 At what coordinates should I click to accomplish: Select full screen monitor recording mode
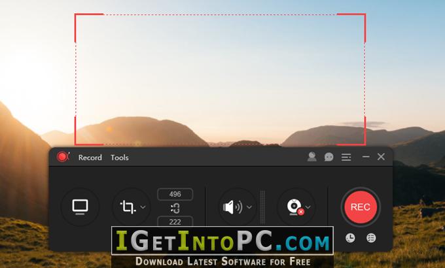[x=80, y=207]
